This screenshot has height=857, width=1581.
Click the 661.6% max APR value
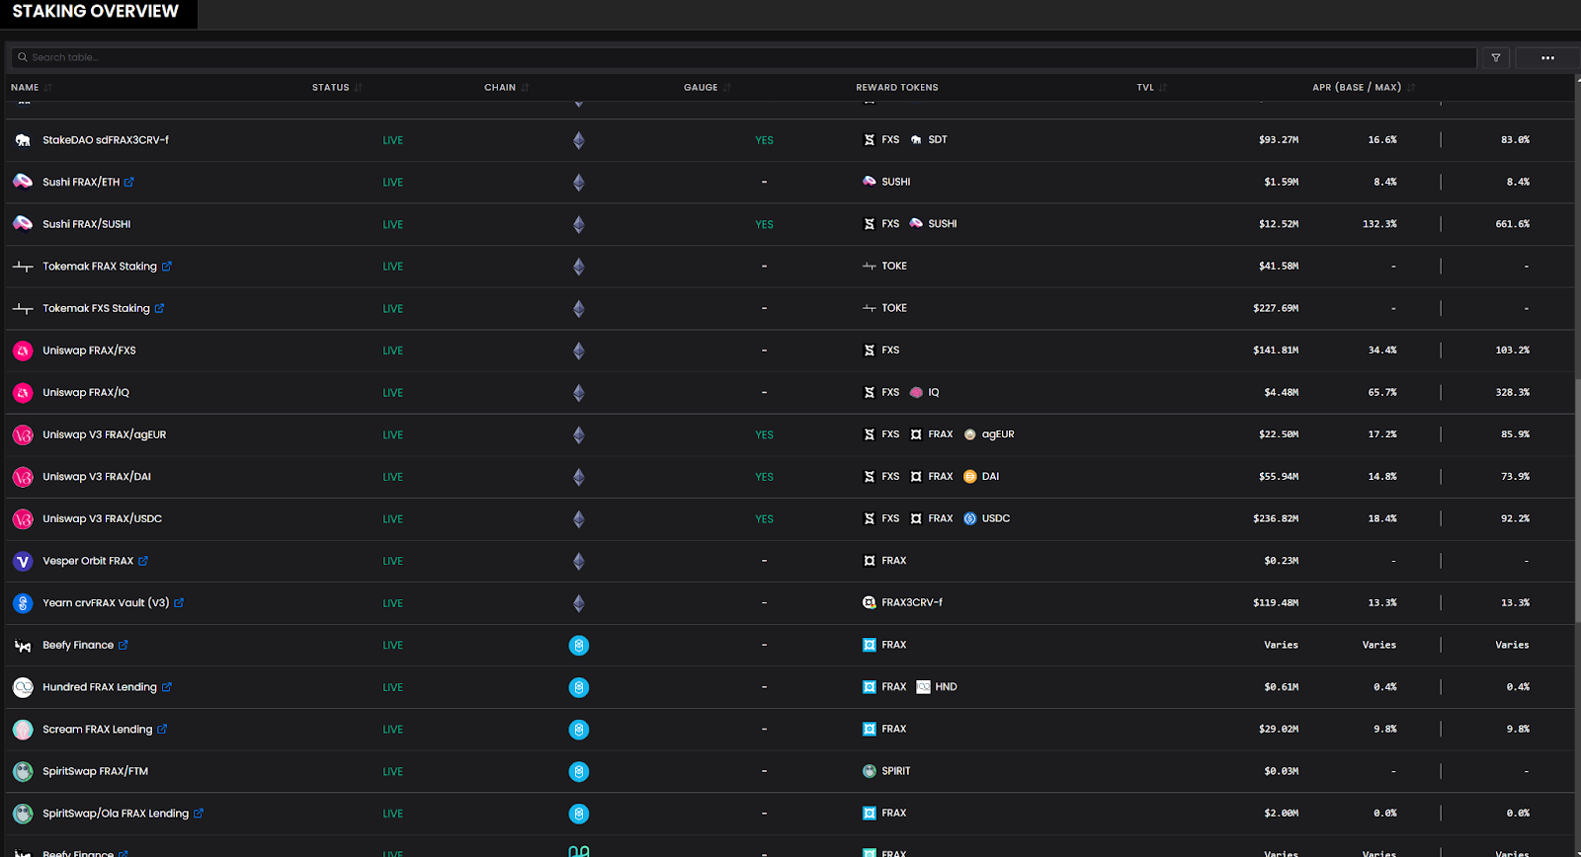pos(1512,224)
